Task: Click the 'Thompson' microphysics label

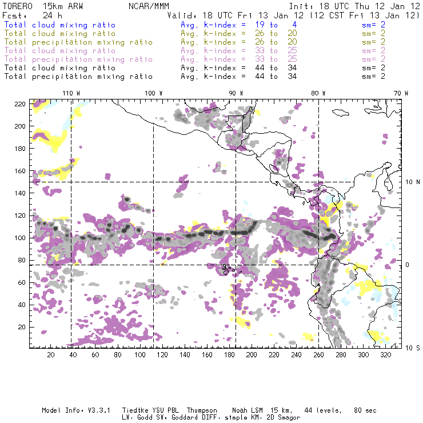Action: click(202, 410)
